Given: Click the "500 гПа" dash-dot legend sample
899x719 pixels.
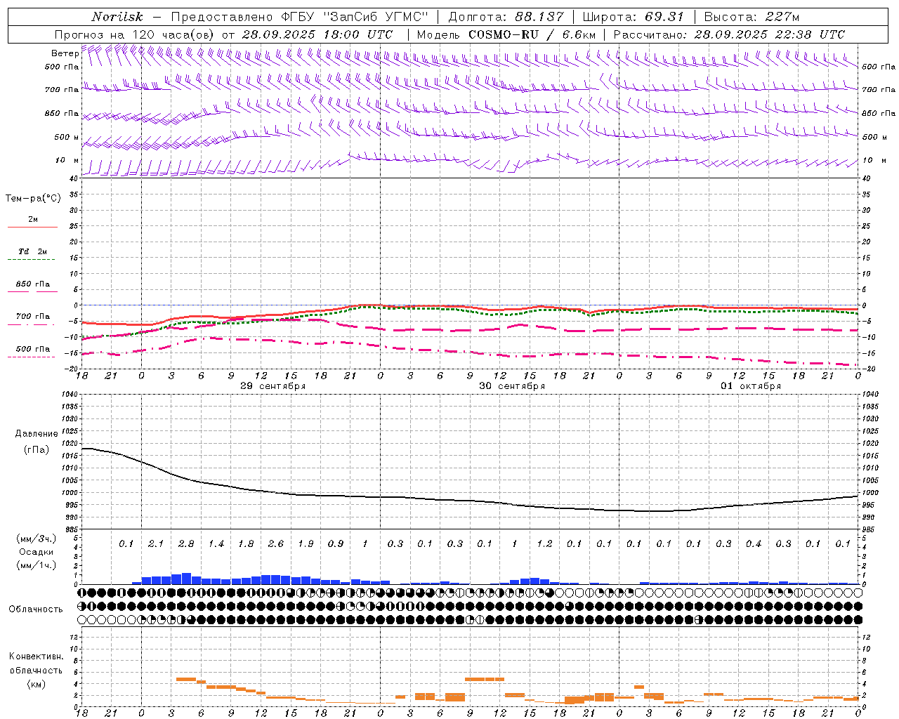Looking at the screenshot, I should click(32, 357).
